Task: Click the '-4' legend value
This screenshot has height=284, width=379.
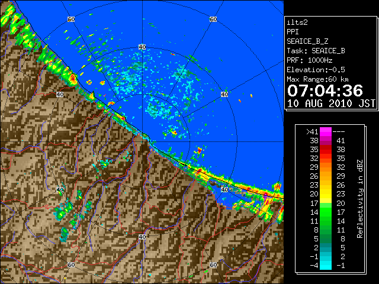Action: [314, 266]
